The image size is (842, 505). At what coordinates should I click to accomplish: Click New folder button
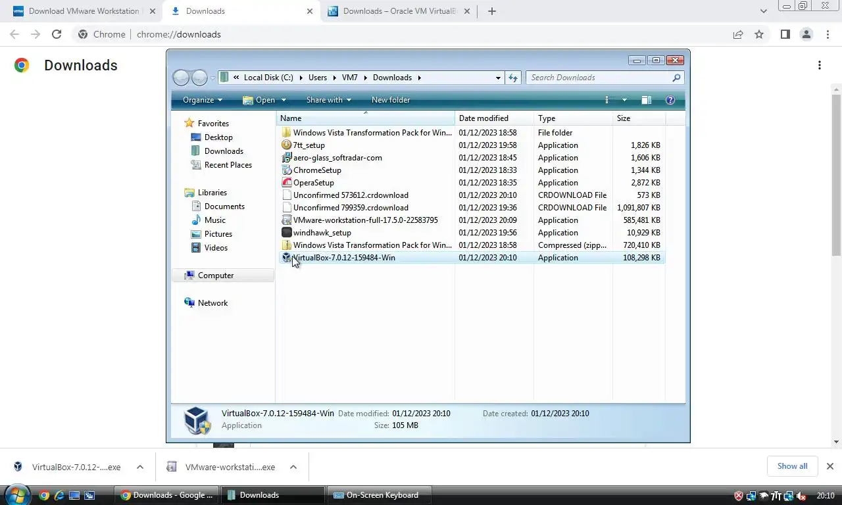point(391,100)
